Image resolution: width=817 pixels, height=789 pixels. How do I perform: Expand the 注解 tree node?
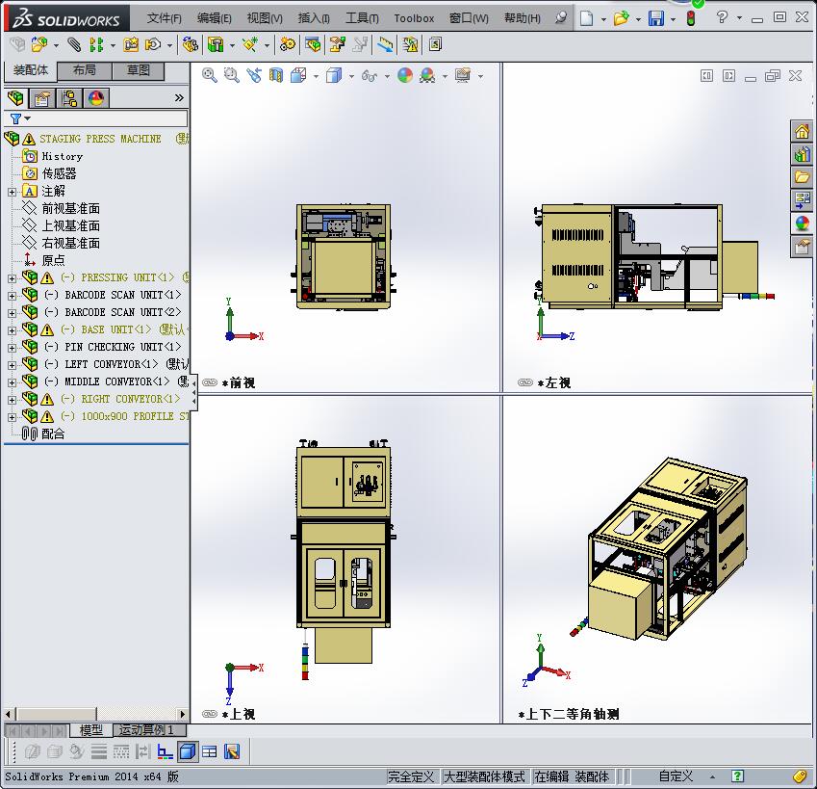pyautogui.click(x=12, y=192)
